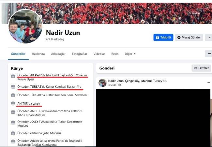212x147 pixels.
Task: Open the Reels tab
Action: pyautogui.click(x=115, y=54)
